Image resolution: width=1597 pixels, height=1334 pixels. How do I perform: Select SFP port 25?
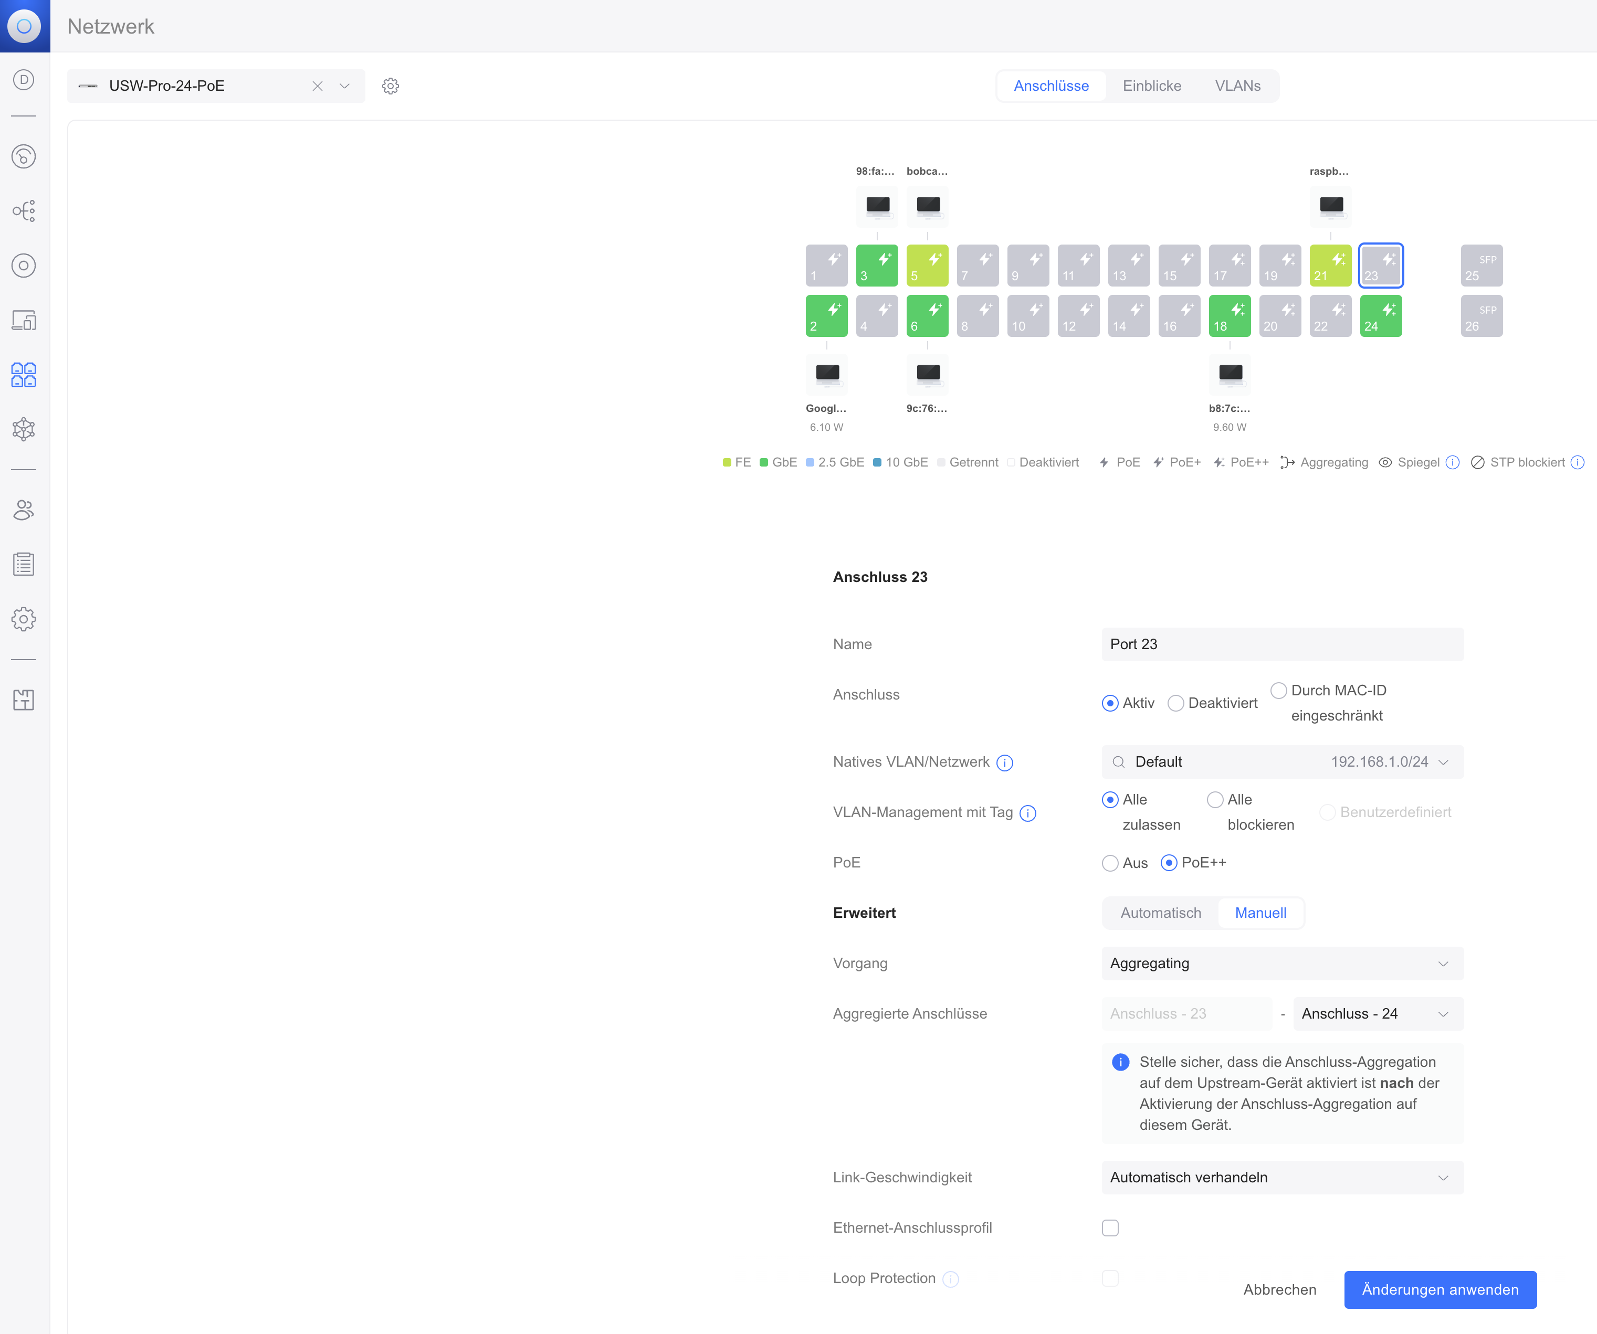(x=1482, y=266)
